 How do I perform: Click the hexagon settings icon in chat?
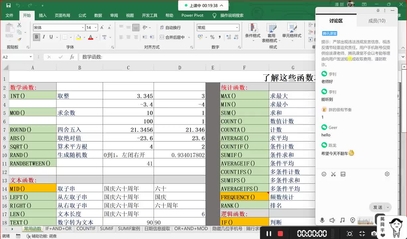pyautogui.click(x=387, y=174)
